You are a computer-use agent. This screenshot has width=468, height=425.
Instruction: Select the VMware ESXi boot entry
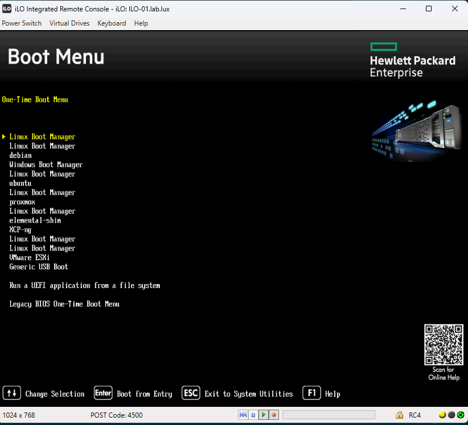point(30,257)
